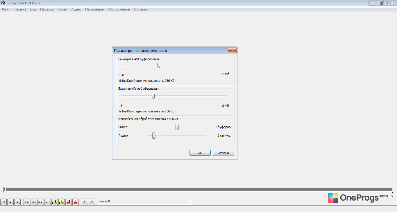Viewport: 397px width, 212px height.
Task: Open the Видео menu
Action: click(x=62, y=9)
